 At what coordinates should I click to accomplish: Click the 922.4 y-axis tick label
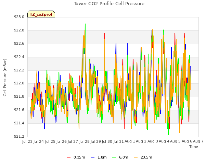(x=19, y=57)
